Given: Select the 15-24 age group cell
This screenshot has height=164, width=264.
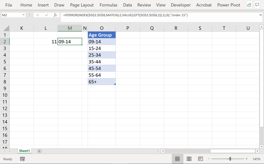Looking at the screenshot, I should (x=102, y=48).
